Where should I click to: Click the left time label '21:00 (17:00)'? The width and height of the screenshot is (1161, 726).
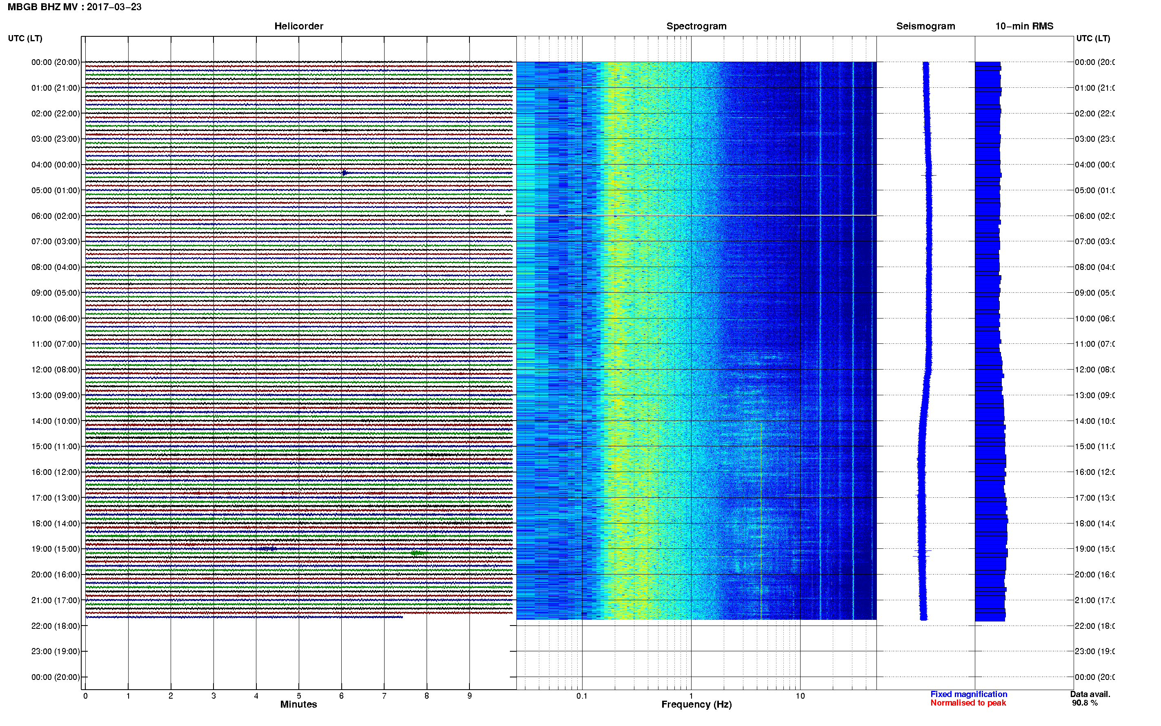tap(56, 601)
